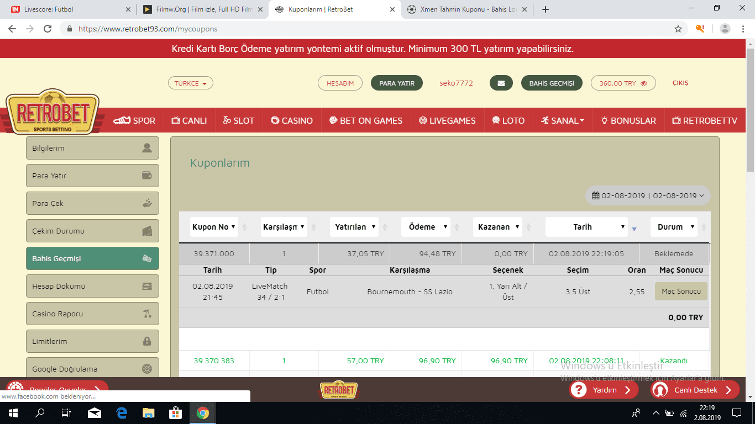
Task: Reload the page
Action: [48, 29]
